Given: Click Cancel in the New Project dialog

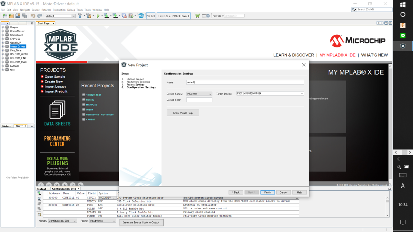Looking at the screenshot, I should [x=283, y=192].
